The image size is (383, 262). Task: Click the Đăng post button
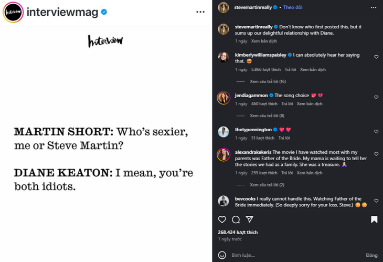[x=371, y=255]
